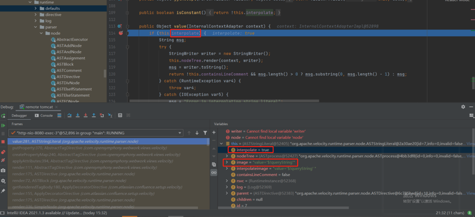Click the Copy icon in the Variables sidebar
This screenshot has width=475, height=217.
coord(214,164)
